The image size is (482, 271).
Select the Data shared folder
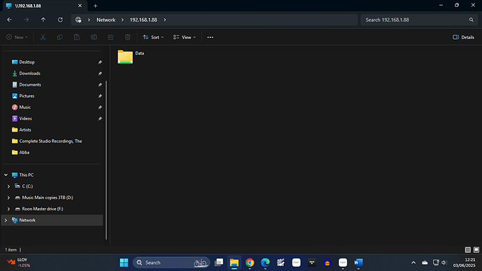(131, 57)
